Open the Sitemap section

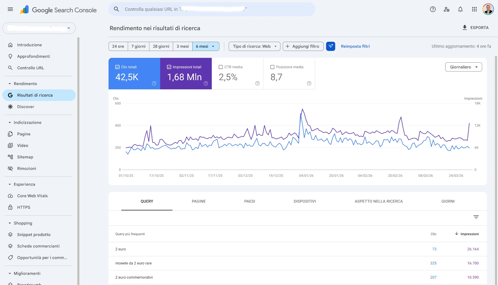(25, 157)
